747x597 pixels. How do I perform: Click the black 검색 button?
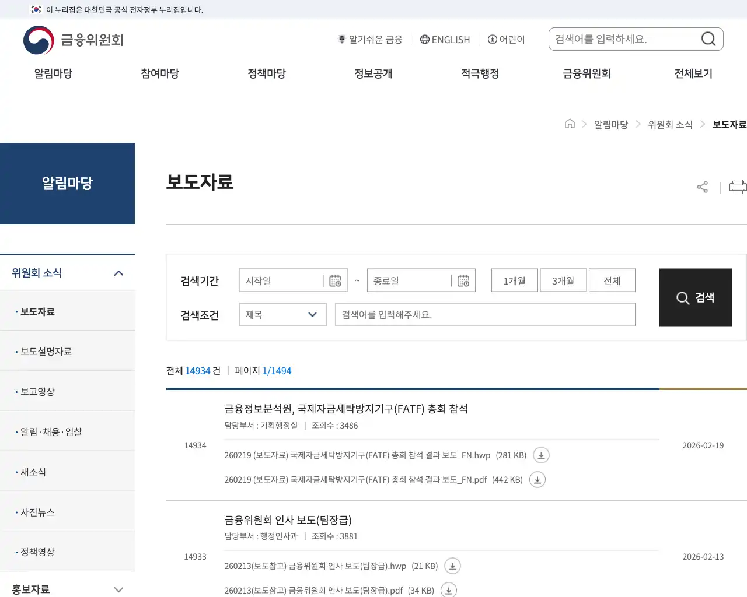coord(696,297)
